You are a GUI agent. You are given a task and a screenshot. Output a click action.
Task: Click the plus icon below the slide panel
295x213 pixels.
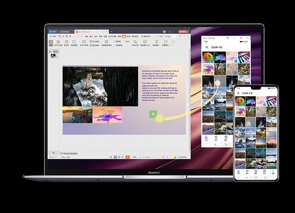point(53,153)
